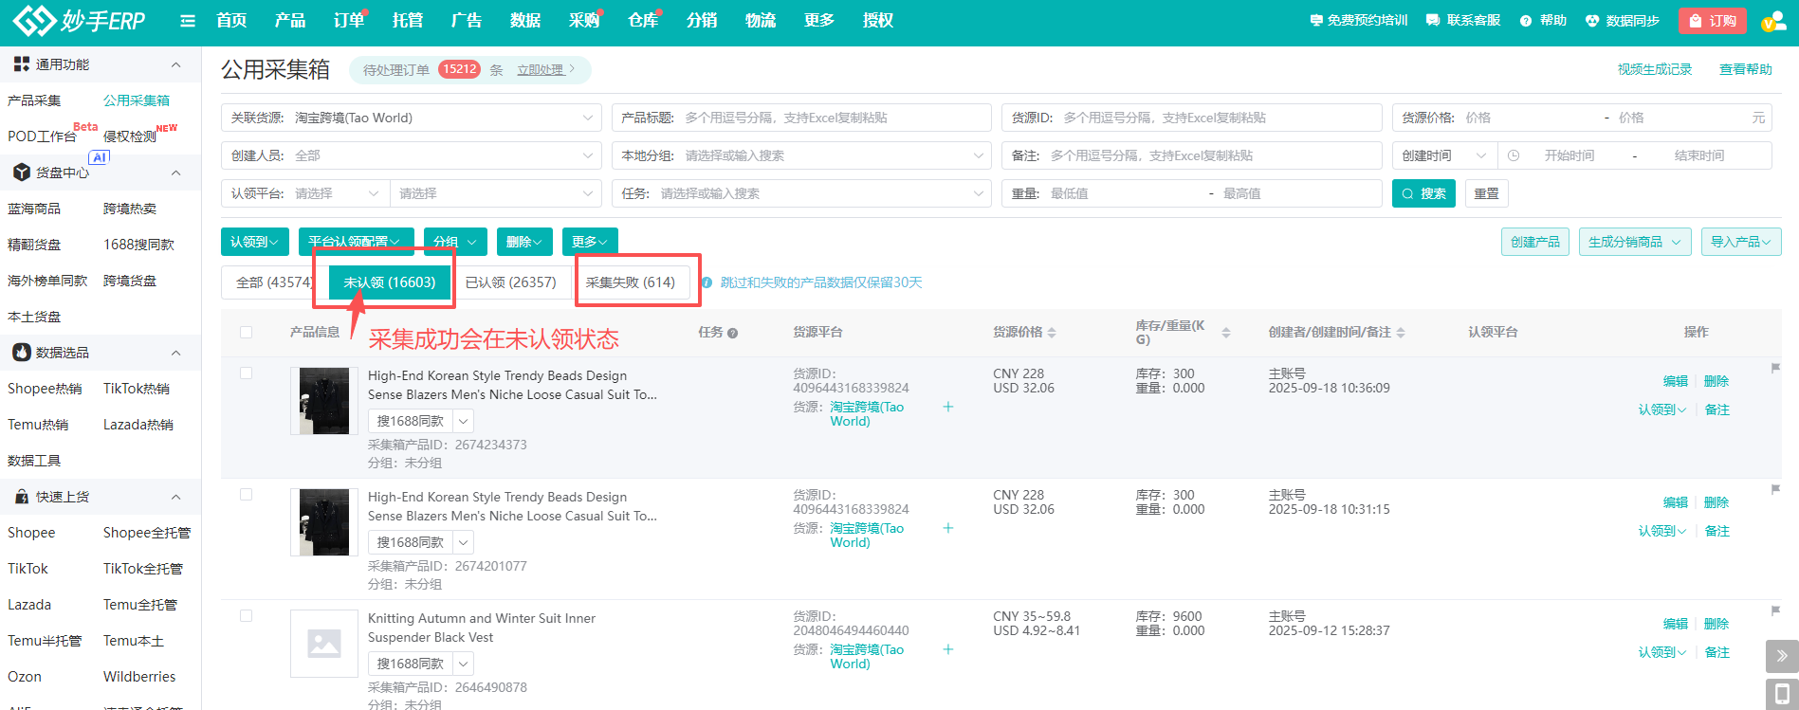
Task: Check the box for product 2674201077
Action: 247,495
